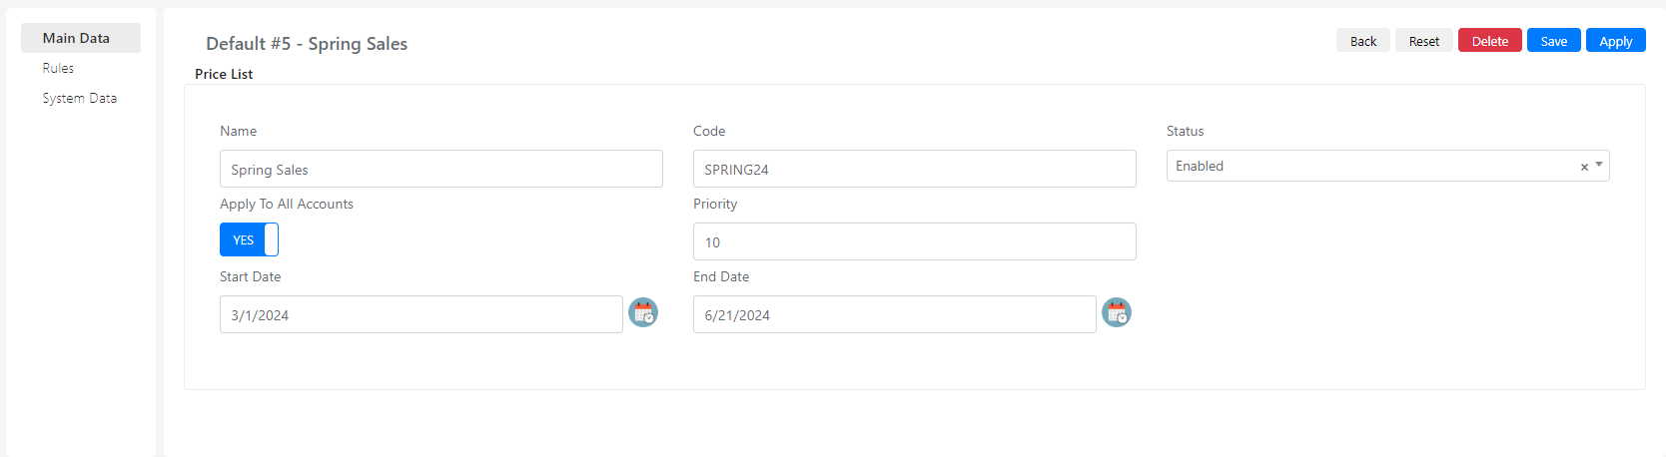Open the Start Date calendar picker

[x=643, y=313]
